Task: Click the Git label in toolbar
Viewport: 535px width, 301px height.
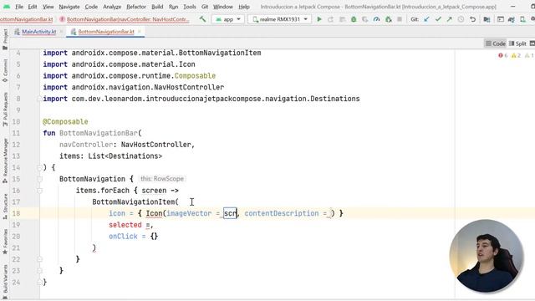Action: [415, 19]
